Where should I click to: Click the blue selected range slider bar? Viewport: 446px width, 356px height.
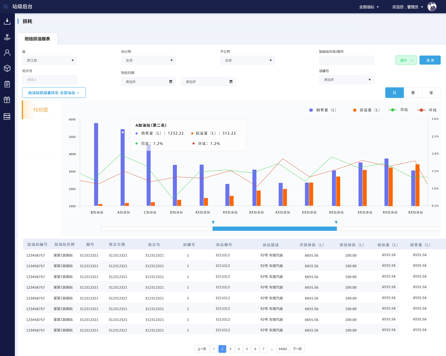(275, 229)
